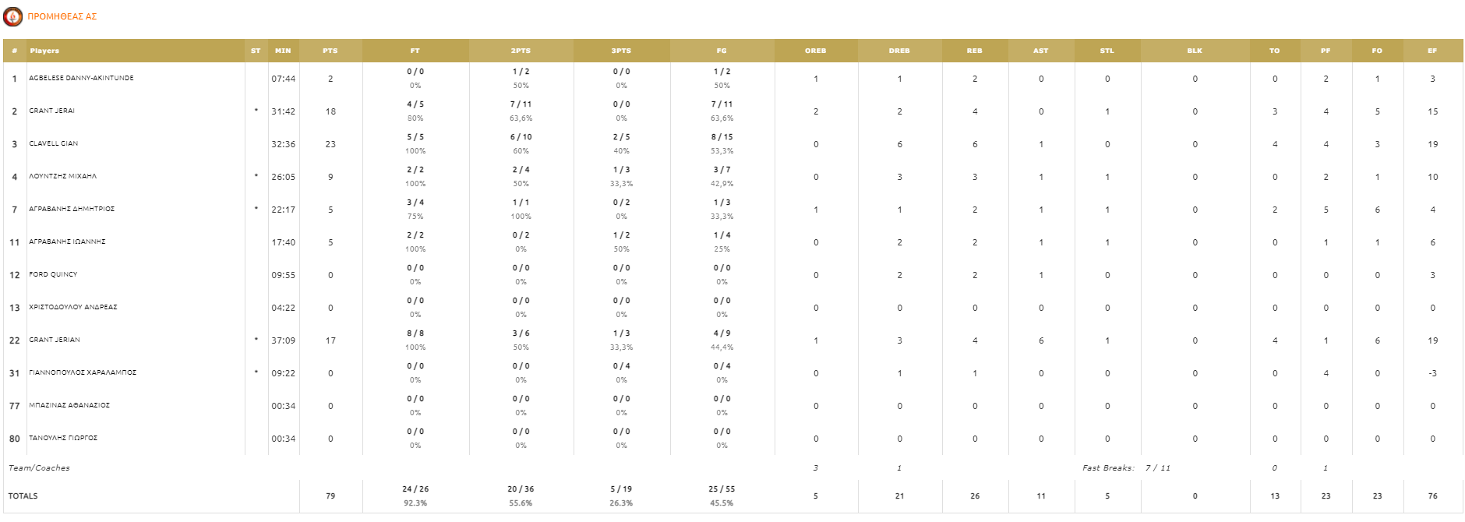Open player CLAVELL GIAN
1465x522 pixels.
tap(54, 143)
